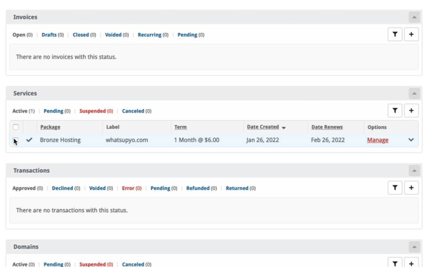
Task: Toggle the select-all checkbox in Services table header
Action: [x=16, y=127]
